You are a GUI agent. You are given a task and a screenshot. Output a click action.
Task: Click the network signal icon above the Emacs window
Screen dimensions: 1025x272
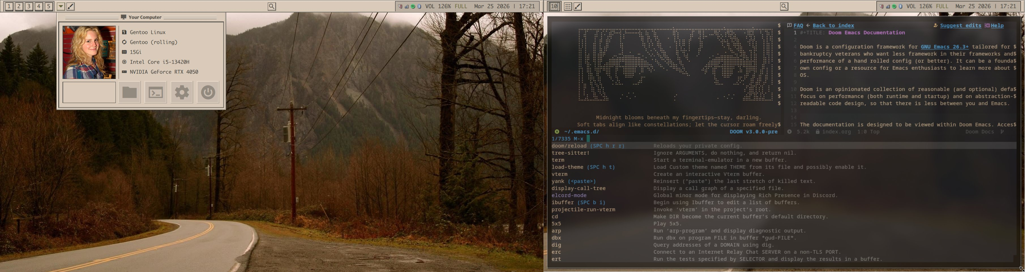click(x=888, y=6)
